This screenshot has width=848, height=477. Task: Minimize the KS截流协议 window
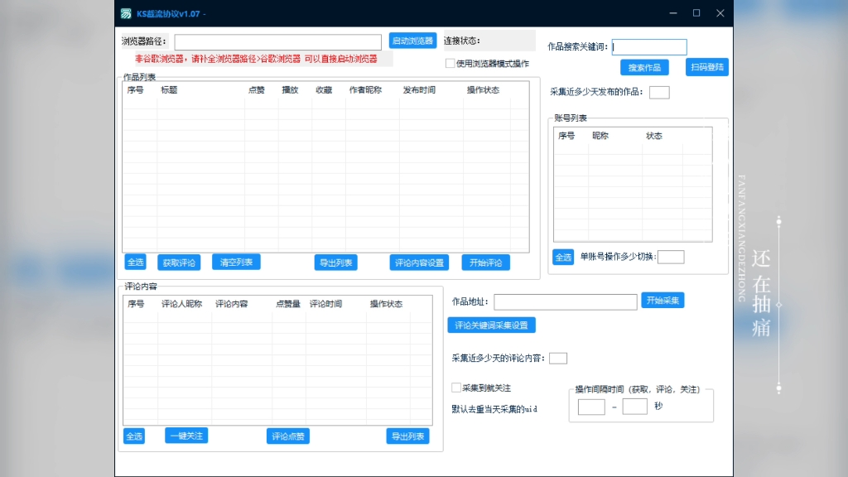click(672, 13)
